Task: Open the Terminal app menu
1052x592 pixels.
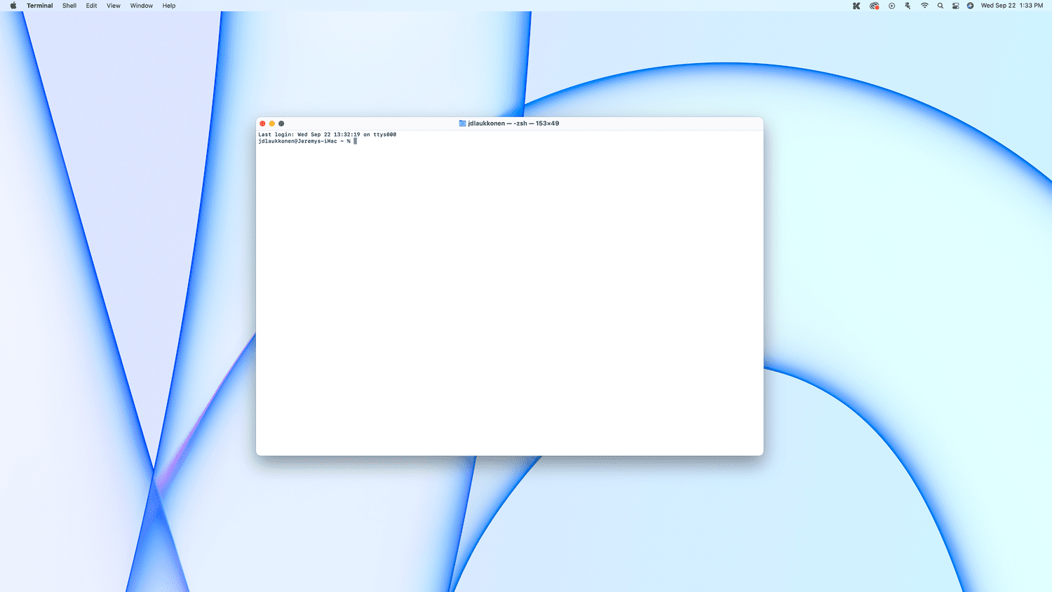Action: [x=39, y=6]
